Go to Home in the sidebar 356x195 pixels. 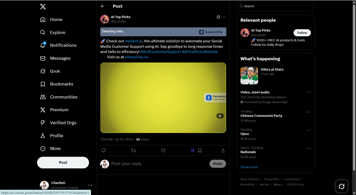tap(51, 19)
